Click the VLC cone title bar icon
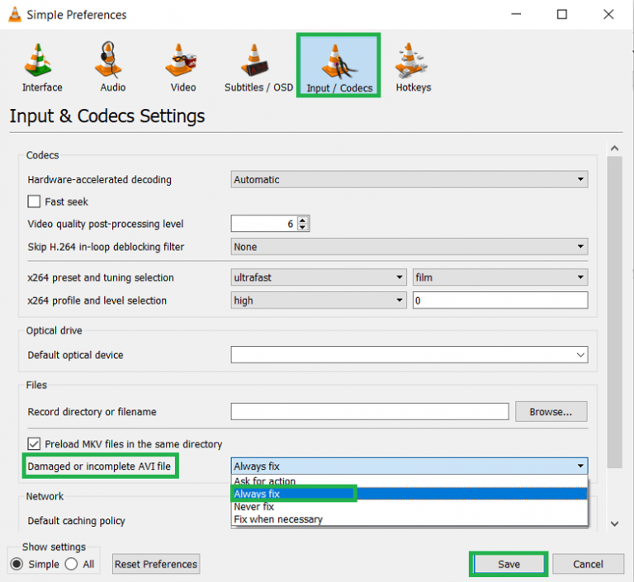 tap(15, 15)
